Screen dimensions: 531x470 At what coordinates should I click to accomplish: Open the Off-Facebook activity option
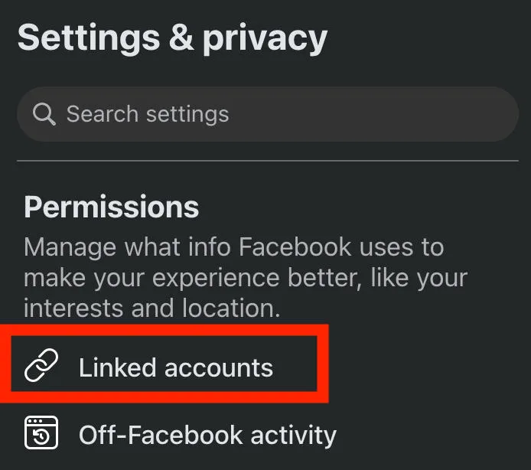[x=207, y=435]
